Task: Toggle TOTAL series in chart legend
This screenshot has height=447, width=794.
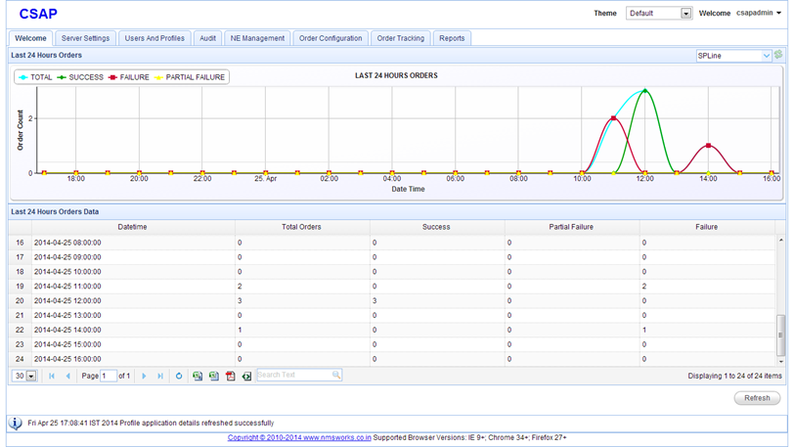Action: [x=35, y=77]
